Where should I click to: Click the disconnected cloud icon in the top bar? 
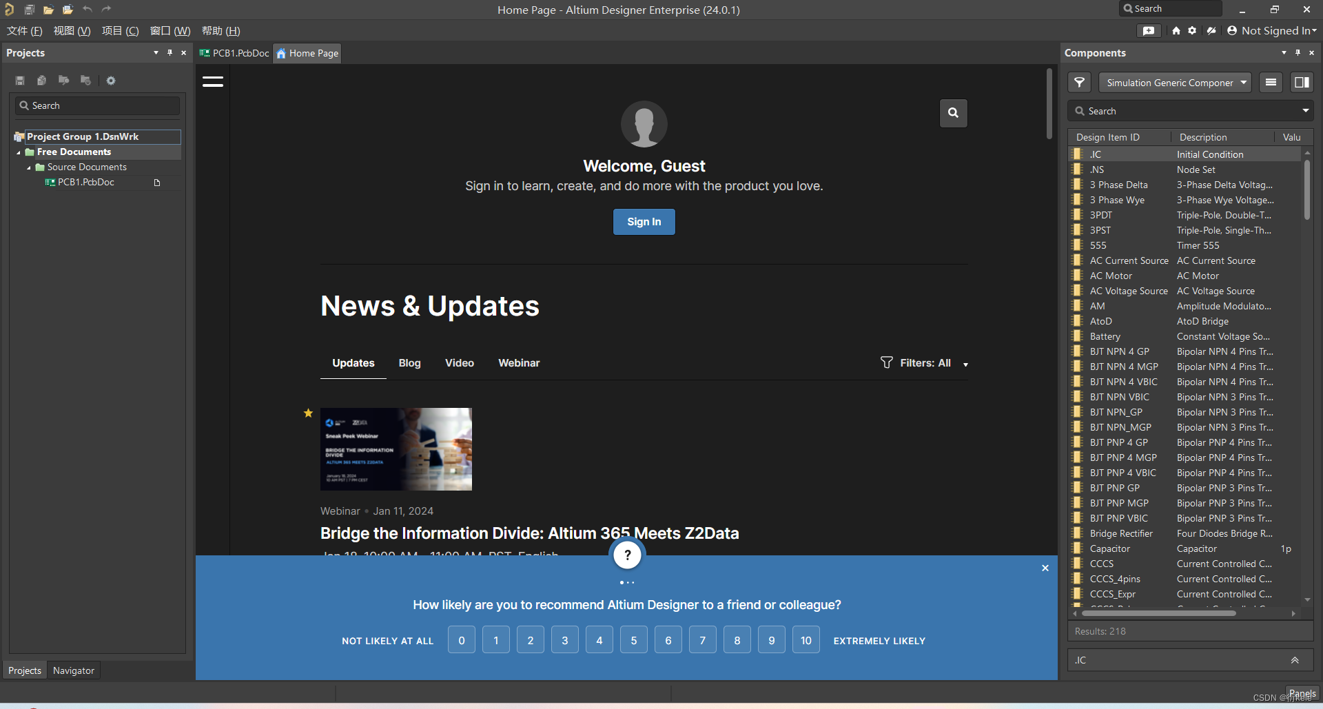[1211, 30]
